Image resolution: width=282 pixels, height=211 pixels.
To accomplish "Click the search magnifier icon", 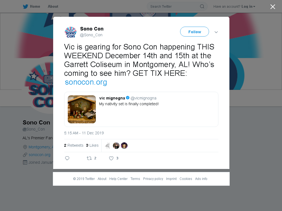I will point(202,7).
